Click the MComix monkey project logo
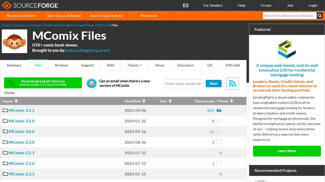 [14, 41]
